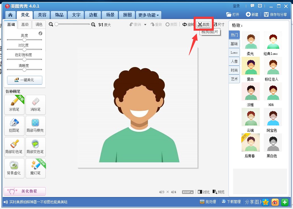This screenshot has width=293, height=209.
Task: Expand the EXIF info panel
Action: (x=188, y=192)
